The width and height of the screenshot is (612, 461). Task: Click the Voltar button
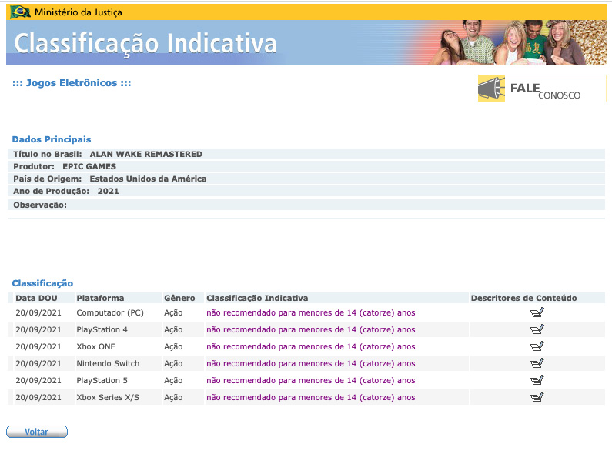(x=37, y=432)
